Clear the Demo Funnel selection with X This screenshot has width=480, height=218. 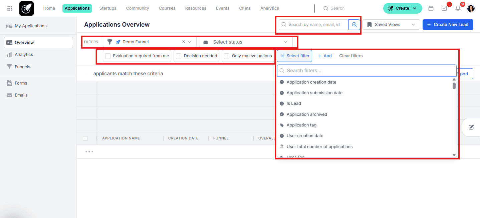click(184, 42)
